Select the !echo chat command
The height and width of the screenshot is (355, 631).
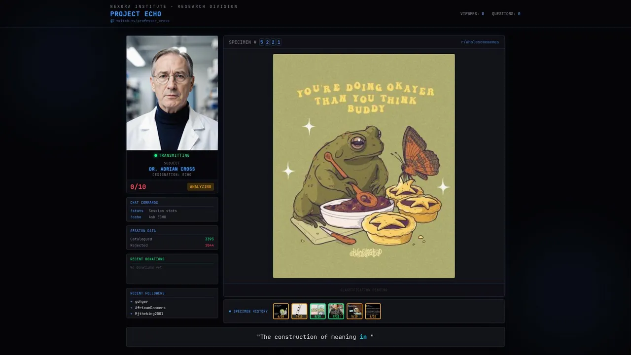(136, 217)
